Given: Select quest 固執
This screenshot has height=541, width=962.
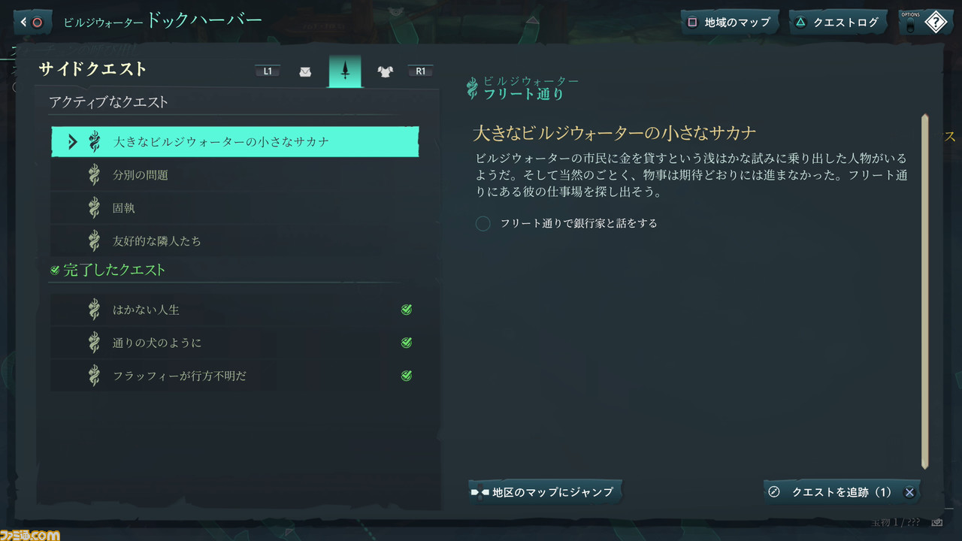Looking at the screenshot, I should 235,208.
